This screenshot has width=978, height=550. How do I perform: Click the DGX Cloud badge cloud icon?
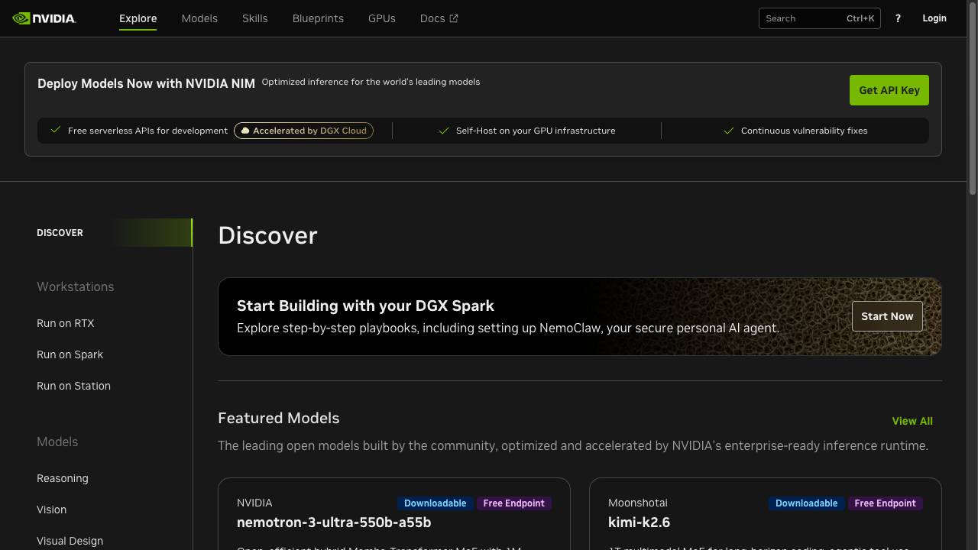point(245,131)
